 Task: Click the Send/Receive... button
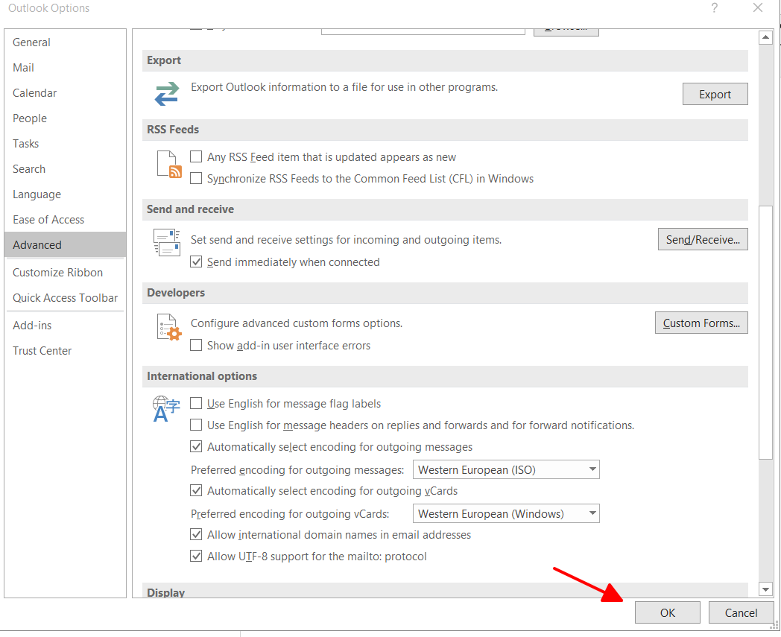click(703, 240)
